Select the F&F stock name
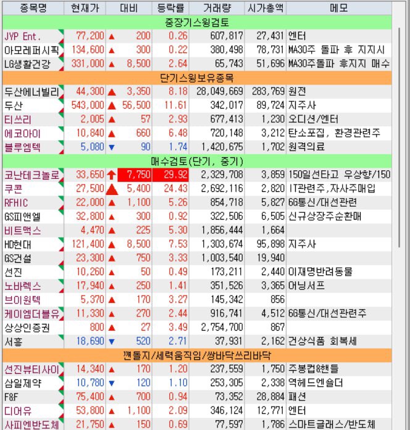Screen dimensions: 410x430 (11, 397)
